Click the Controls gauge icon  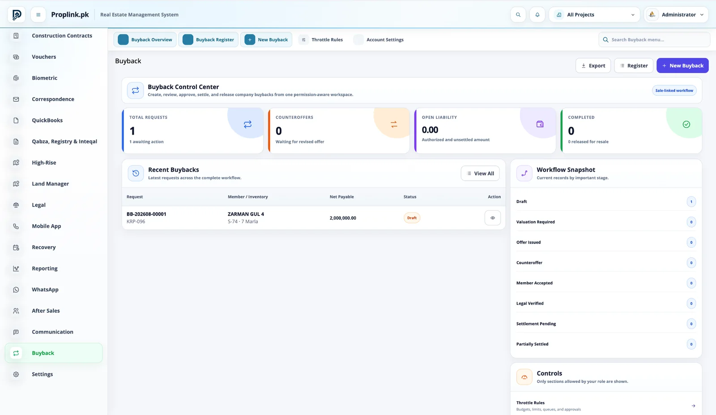[524, 377]
